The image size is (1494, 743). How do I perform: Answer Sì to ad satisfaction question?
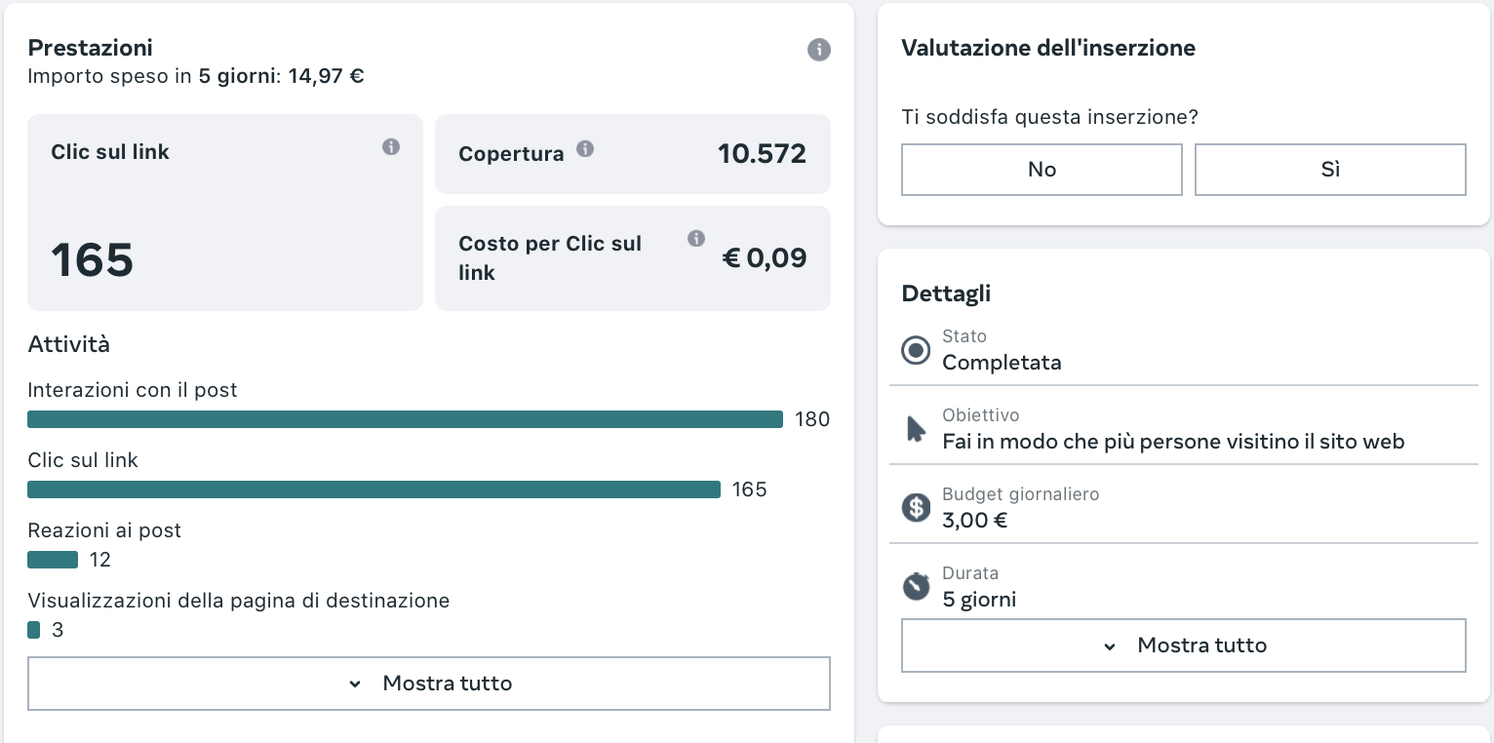[x=1330, y=170]
